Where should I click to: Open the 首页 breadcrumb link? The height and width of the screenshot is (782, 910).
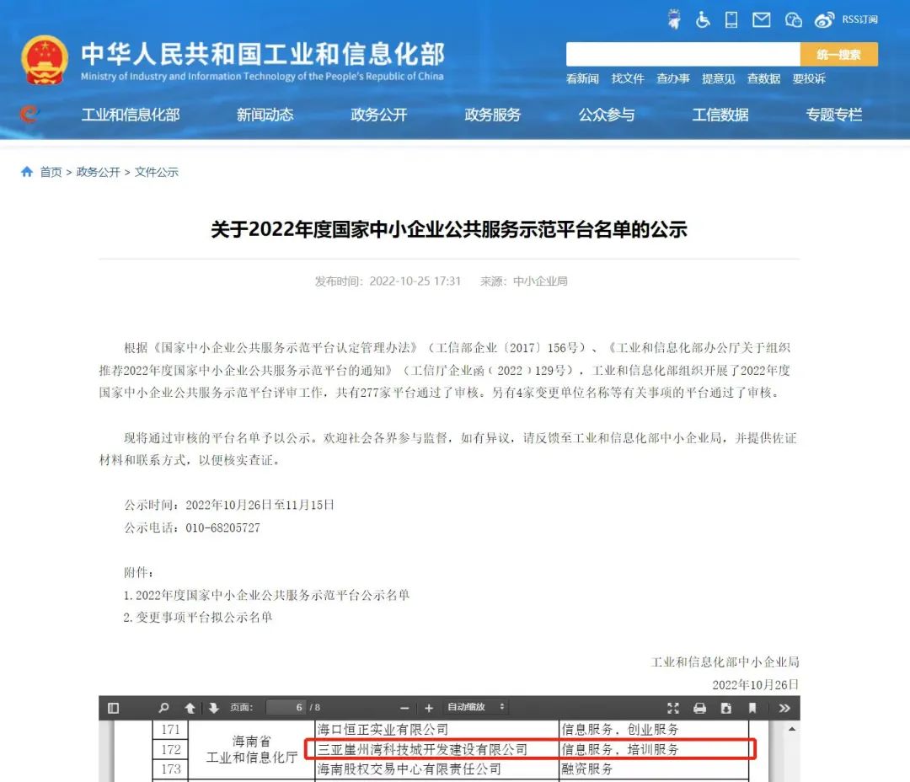pyautogui.click(x=51, y=172)
